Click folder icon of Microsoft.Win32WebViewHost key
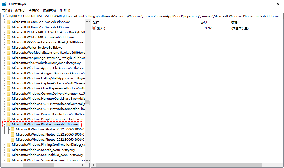 tap(9, 63)
